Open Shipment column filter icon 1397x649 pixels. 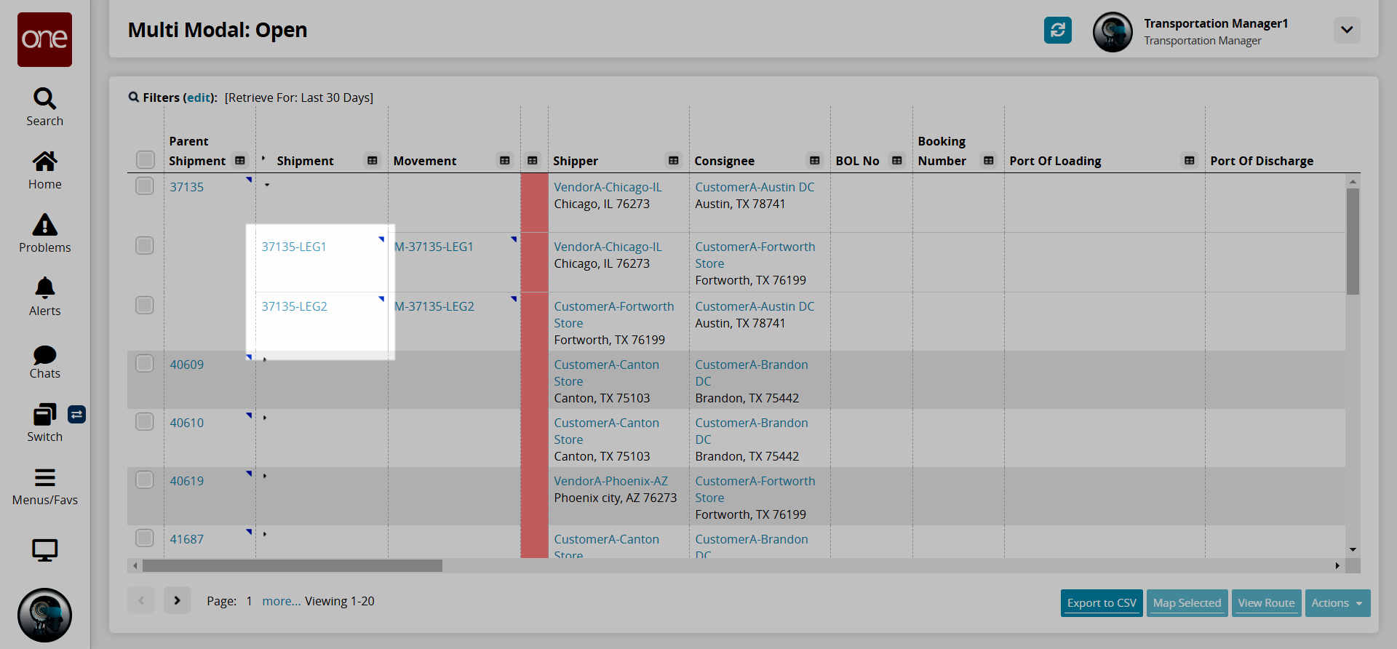(x=373, y=160)
